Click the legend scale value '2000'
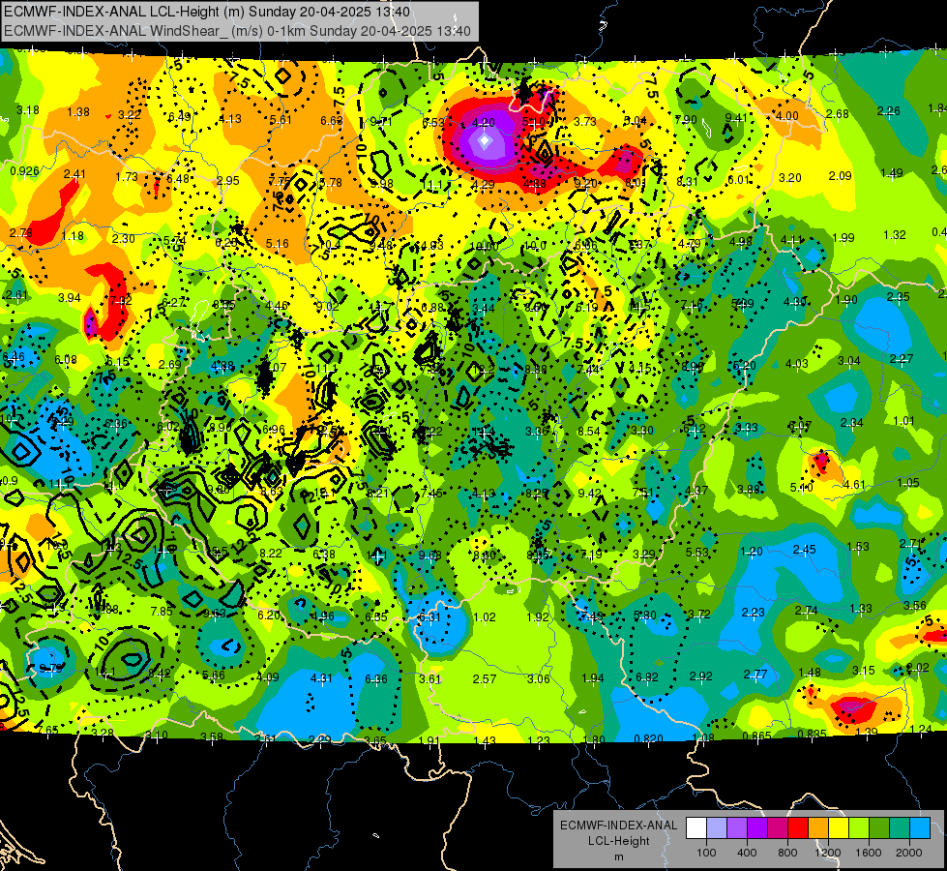Screen dimensions: 947x871 coord(909,853)
